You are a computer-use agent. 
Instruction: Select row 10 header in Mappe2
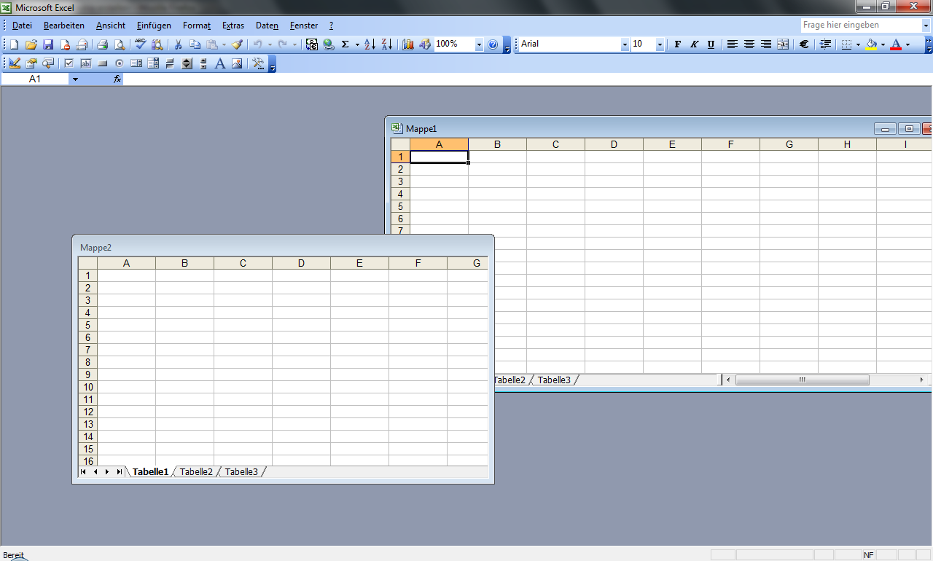click(88, 387)
